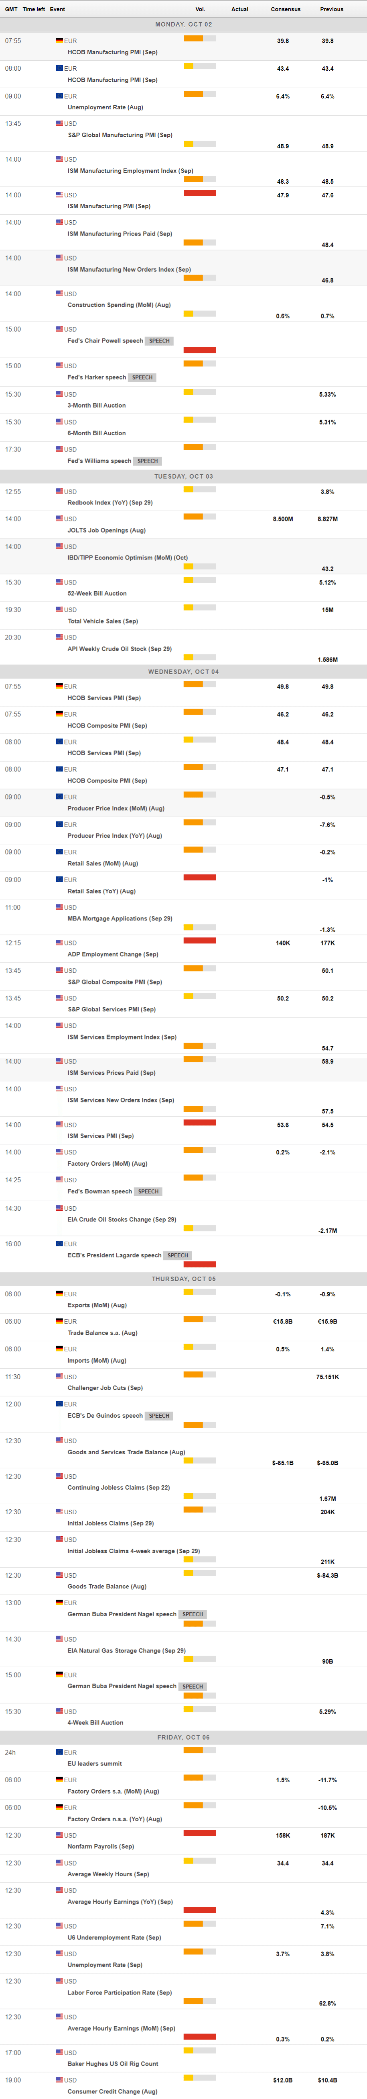The height and width of the screenshot is (2099, 367).
Task: Click the EU flag on the EU leaders summit row
Action: (x=59, y=1752)
